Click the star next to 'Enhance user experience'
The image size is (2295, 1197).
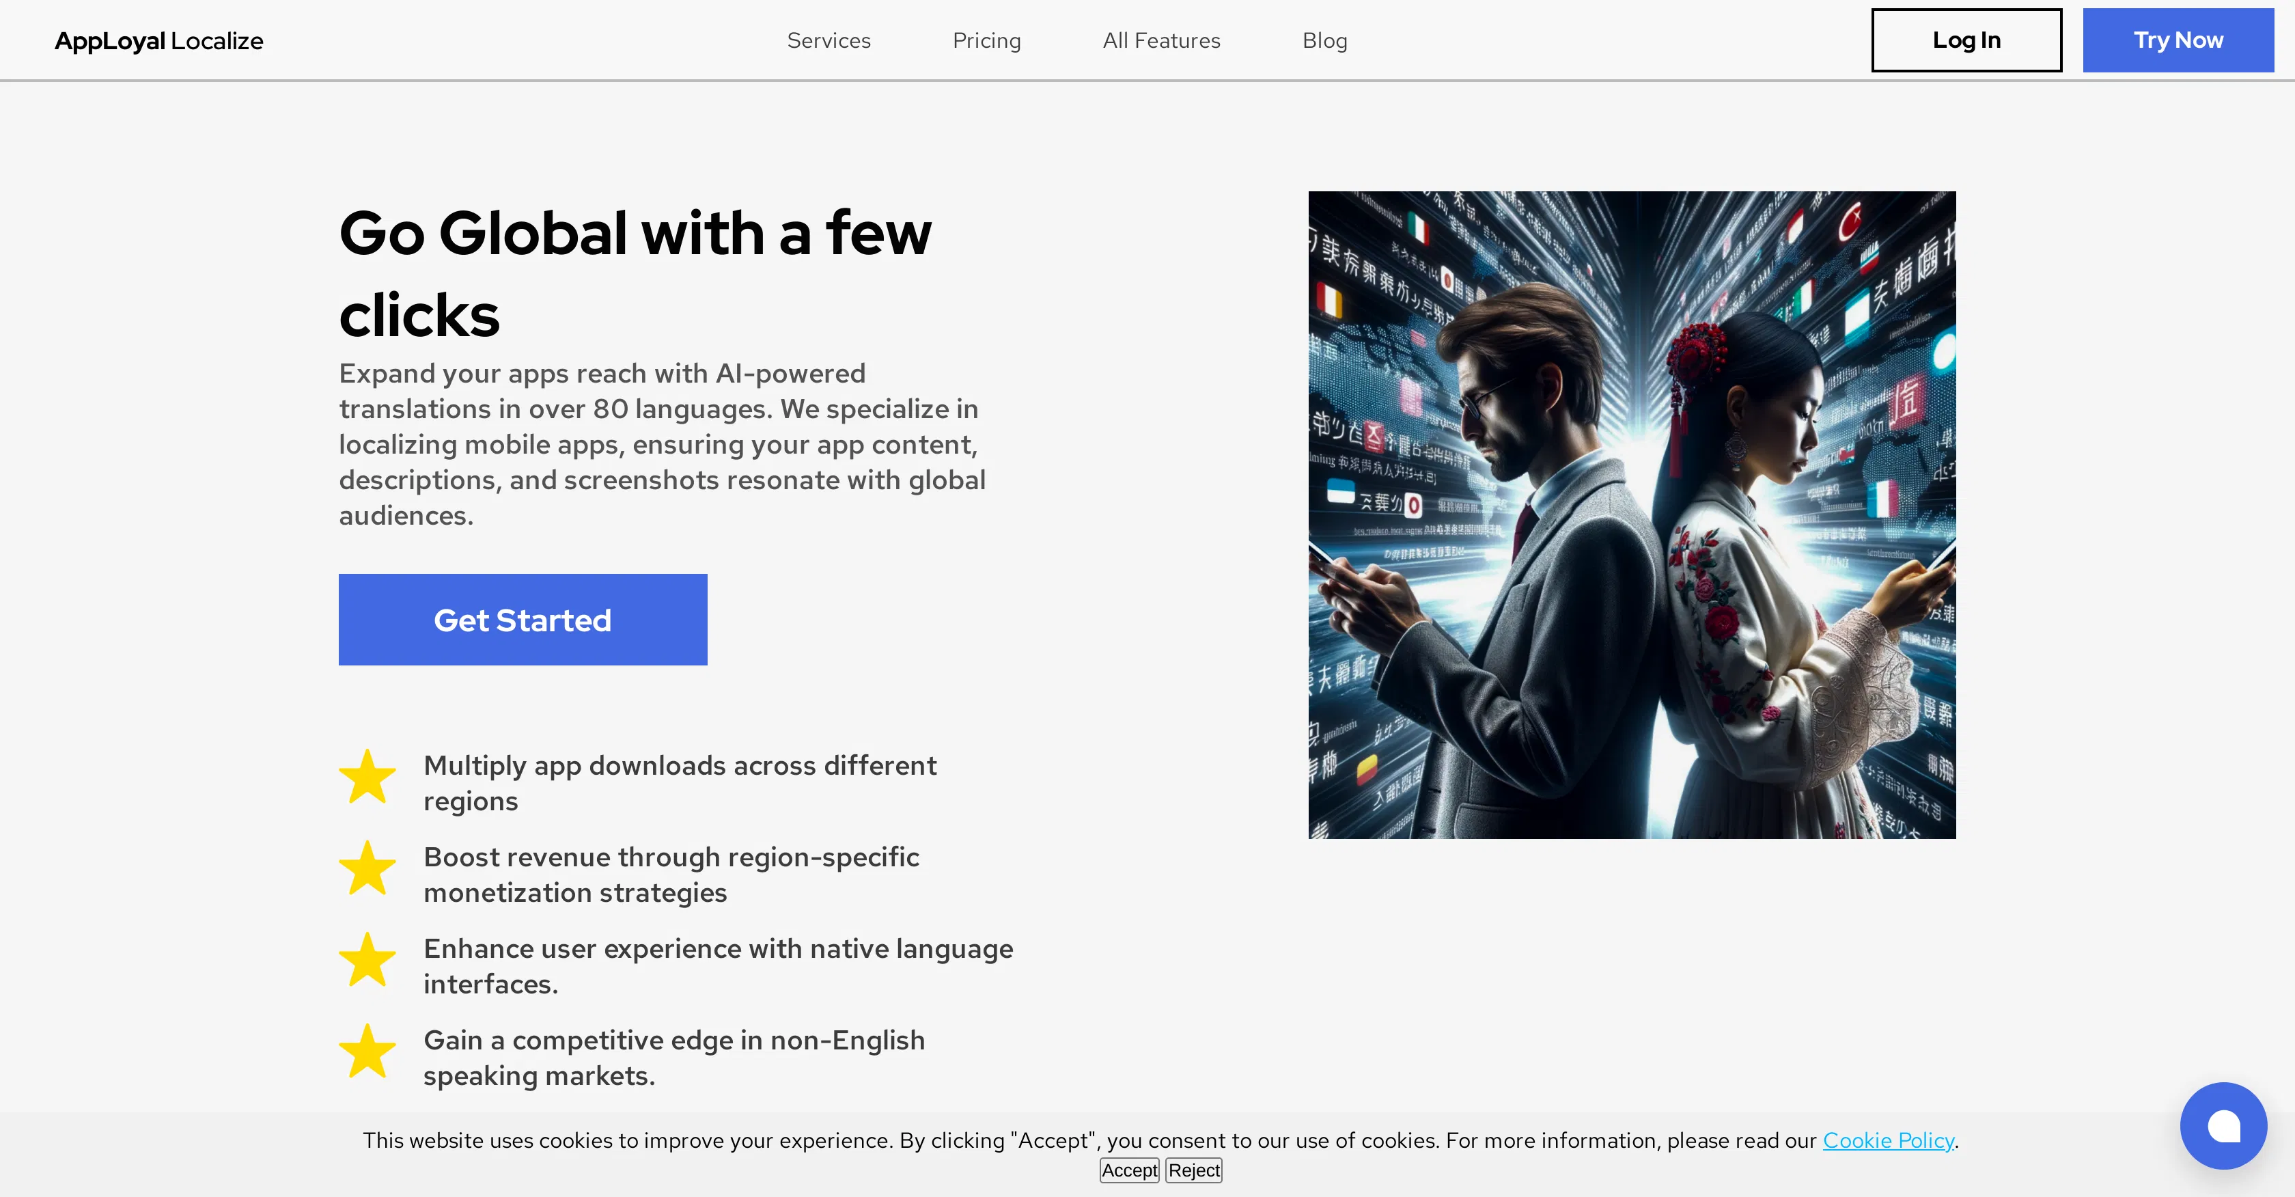[x=367, y=961]
